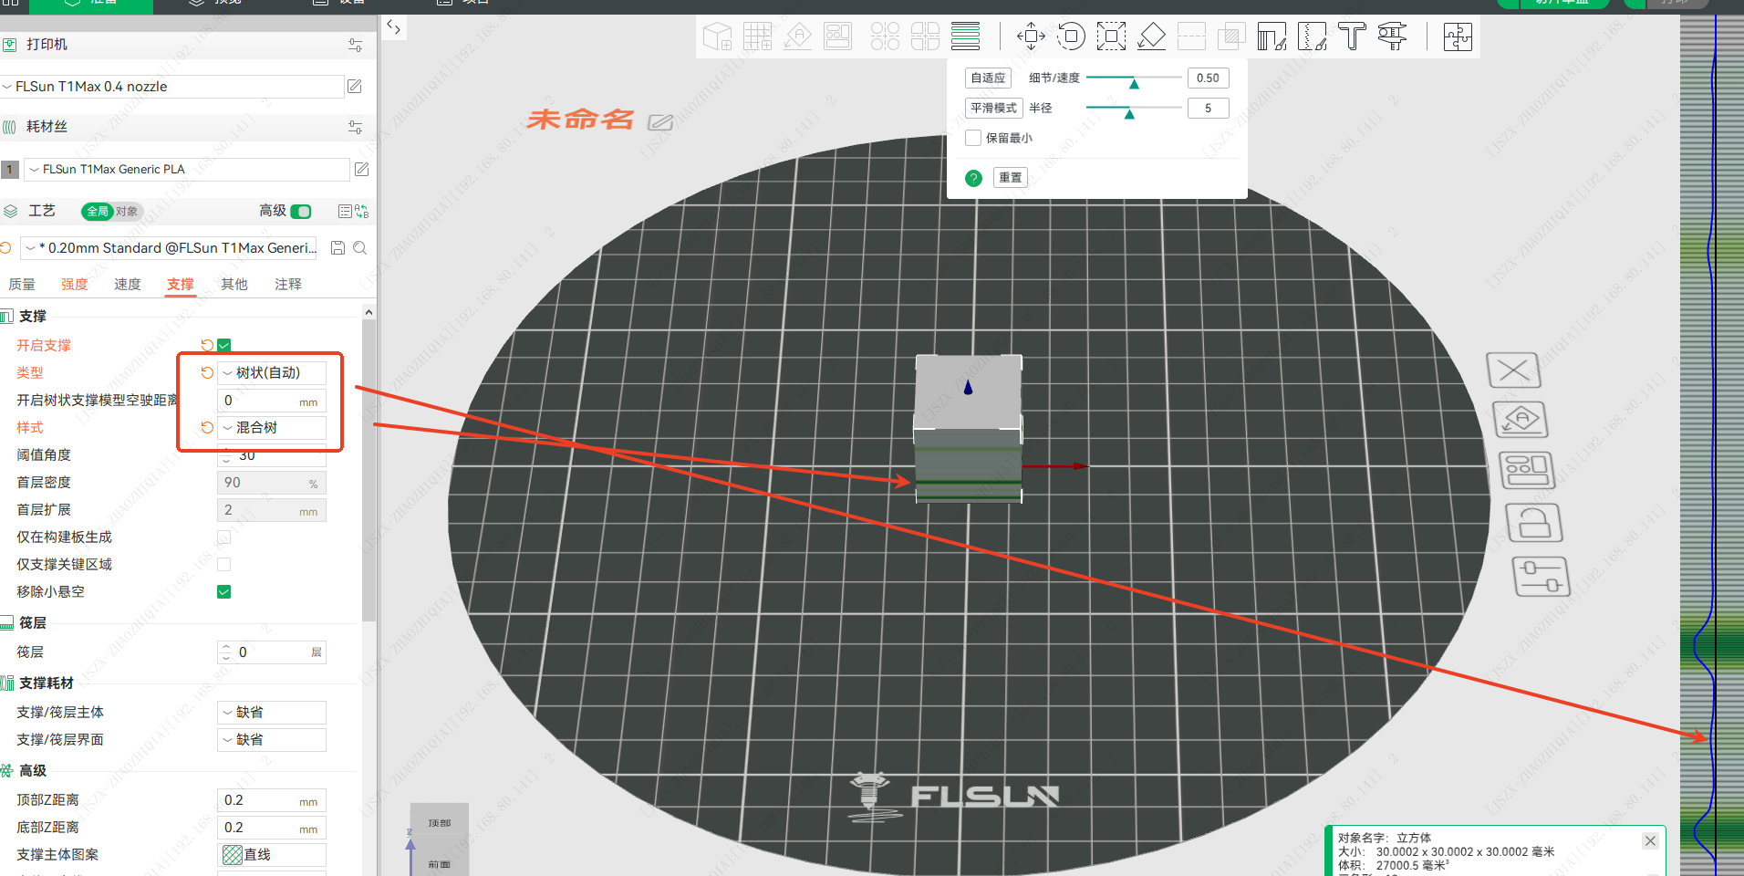Viewport: 1744px width, 876px height.
Task: Select the Move tool in toolbar
Action: point(1031,36)
